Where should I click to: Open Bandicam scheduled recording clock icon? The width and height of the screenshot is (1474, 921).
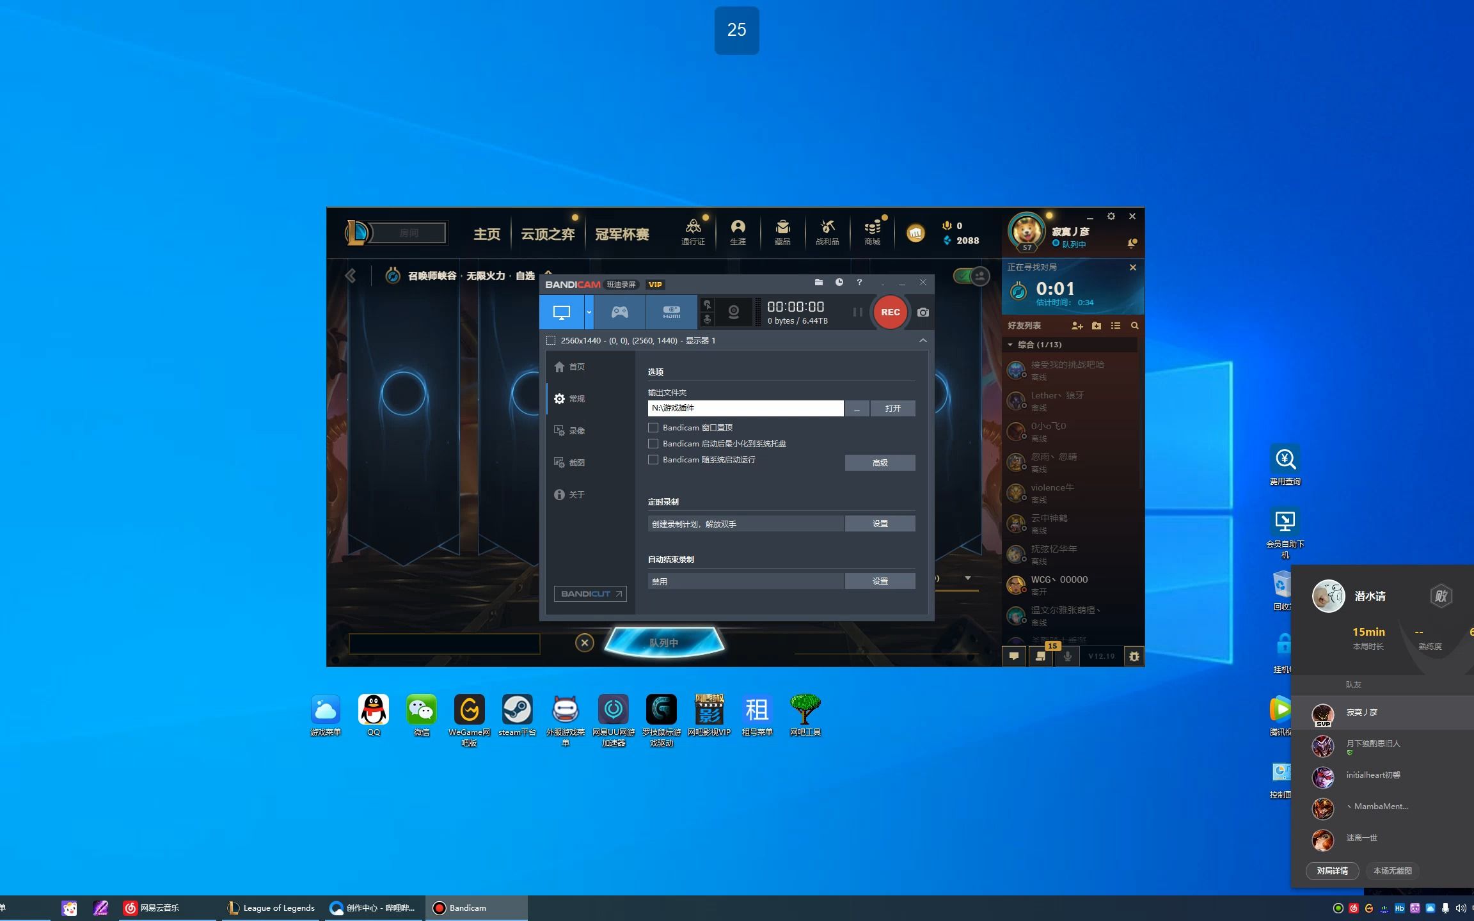(x=839, y=282)
